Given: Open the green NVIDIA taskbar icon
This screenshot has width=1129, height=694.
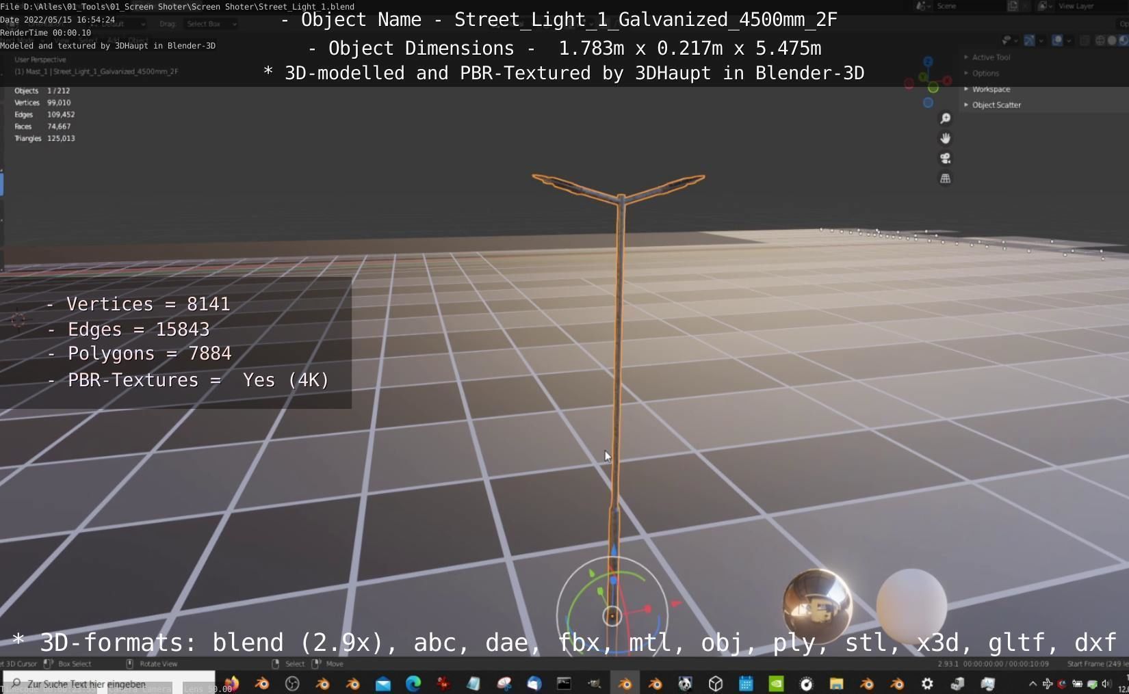Looking at the screenshot, I should (x=776, y=683).
